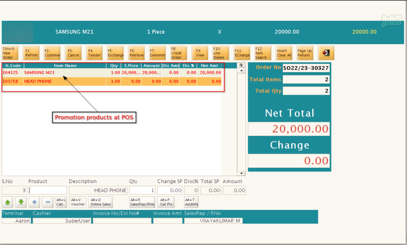
Task: Click F8 Credit Order button
Action: click(179, 53)
